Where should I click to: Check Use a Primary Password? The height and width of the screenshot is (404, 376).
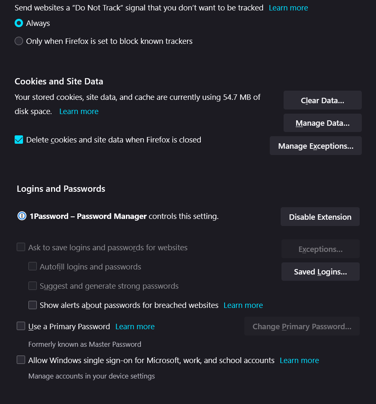pyautogui.click(x=21, y=326)
